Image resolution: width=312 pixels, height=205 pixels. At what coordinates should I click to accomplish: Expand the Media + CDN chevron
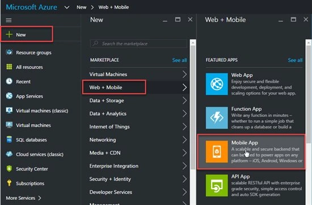[185, 153]
